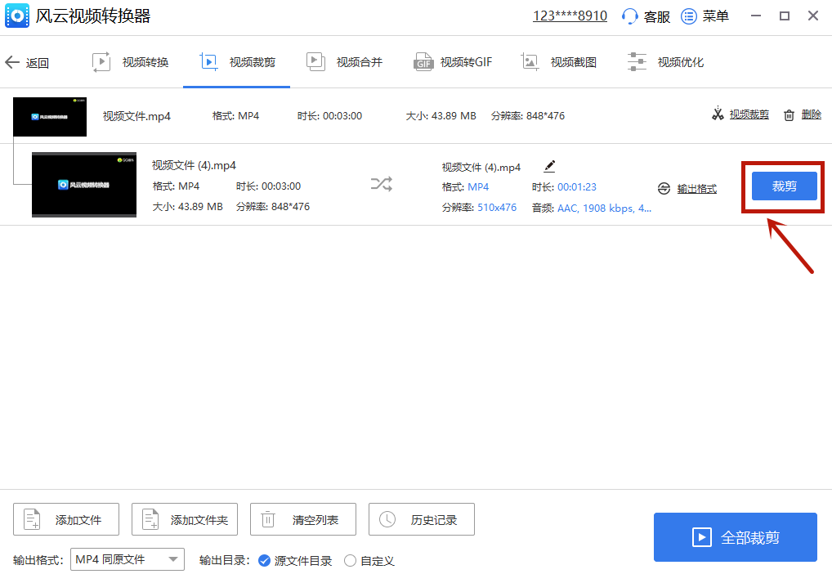Click the file-plus icon in 添加文件
Image resolution: width=832 pixels, height=583 pixels.
(x=33, y=519)
